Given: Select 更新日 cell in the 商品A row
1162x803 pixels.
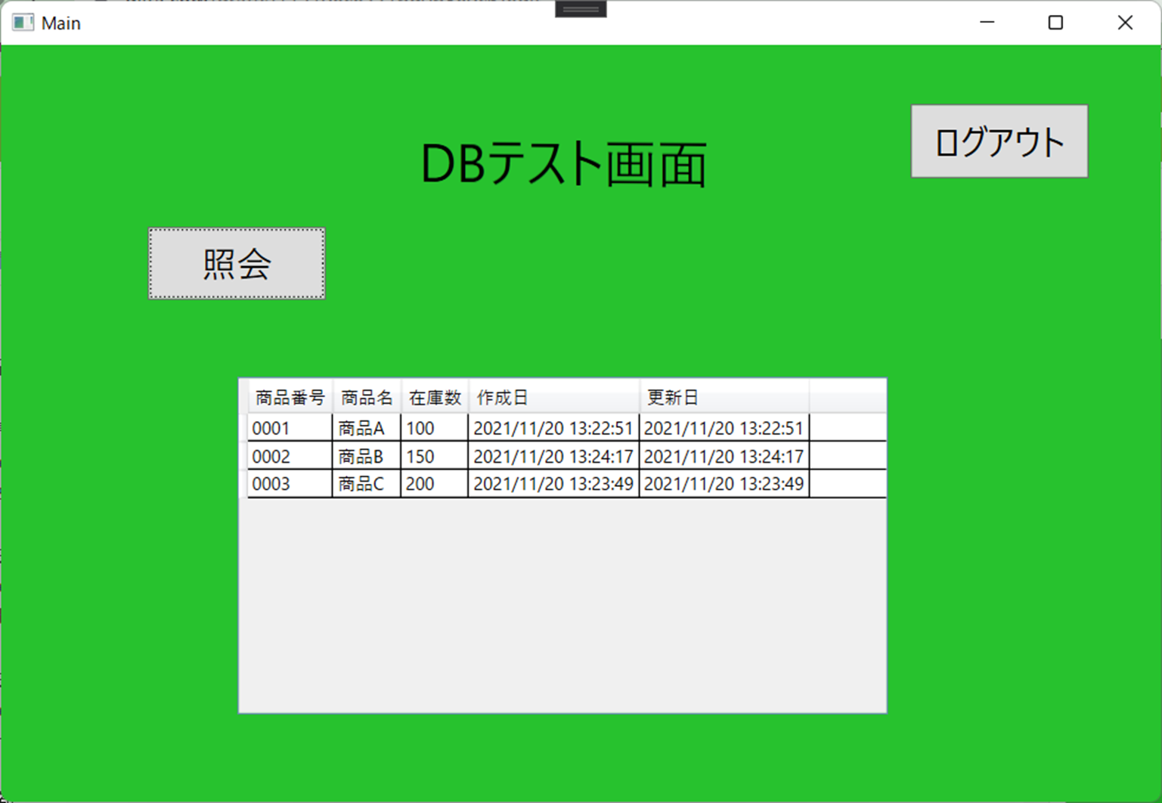Looking at the screenshot, I should (724, 428).
